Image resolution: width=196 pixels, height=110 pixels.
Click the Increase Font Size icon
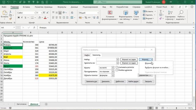[x=44, y=13]
